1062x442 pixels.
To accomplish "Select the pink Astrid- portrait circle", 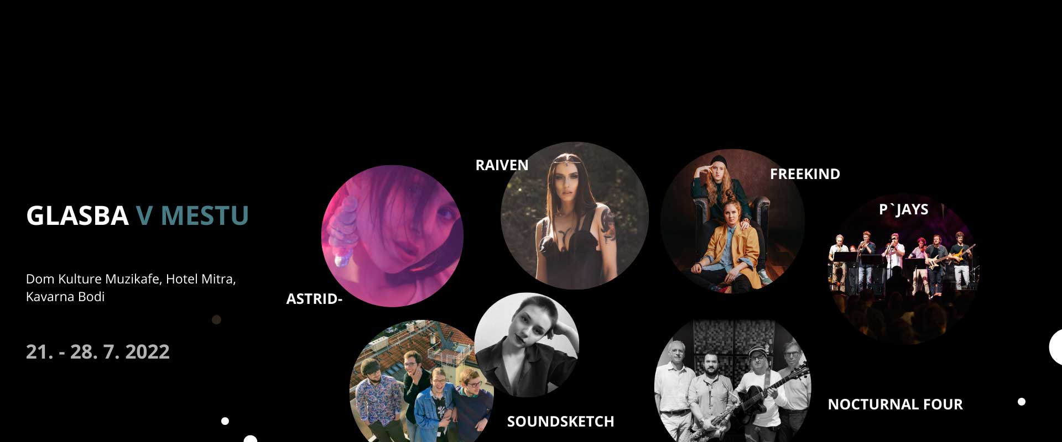I will pos(392,236).
